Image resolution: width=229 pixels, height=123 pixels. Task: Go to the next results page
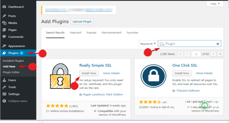(213, 54)
